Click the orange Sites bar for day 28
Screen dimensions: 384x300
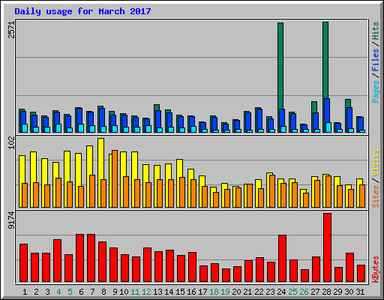[328, 191]
